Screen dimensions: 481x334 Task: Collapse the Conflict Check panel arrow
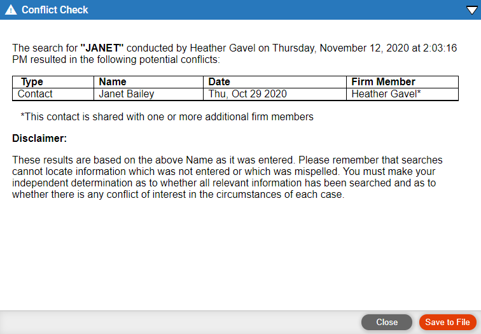(471, 10)
